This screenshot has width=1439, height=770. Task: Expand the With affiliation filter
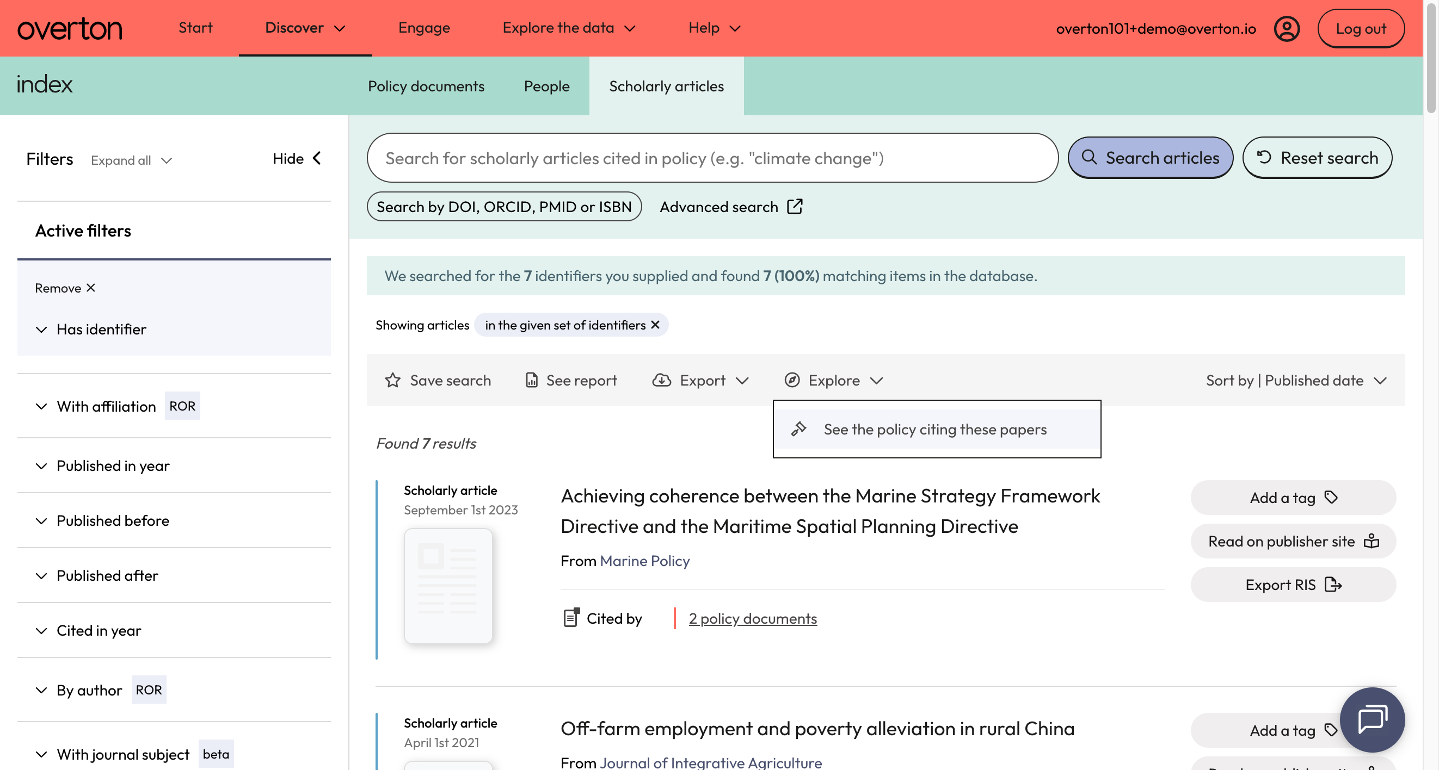pyautogui.click(x=174, y=406)
